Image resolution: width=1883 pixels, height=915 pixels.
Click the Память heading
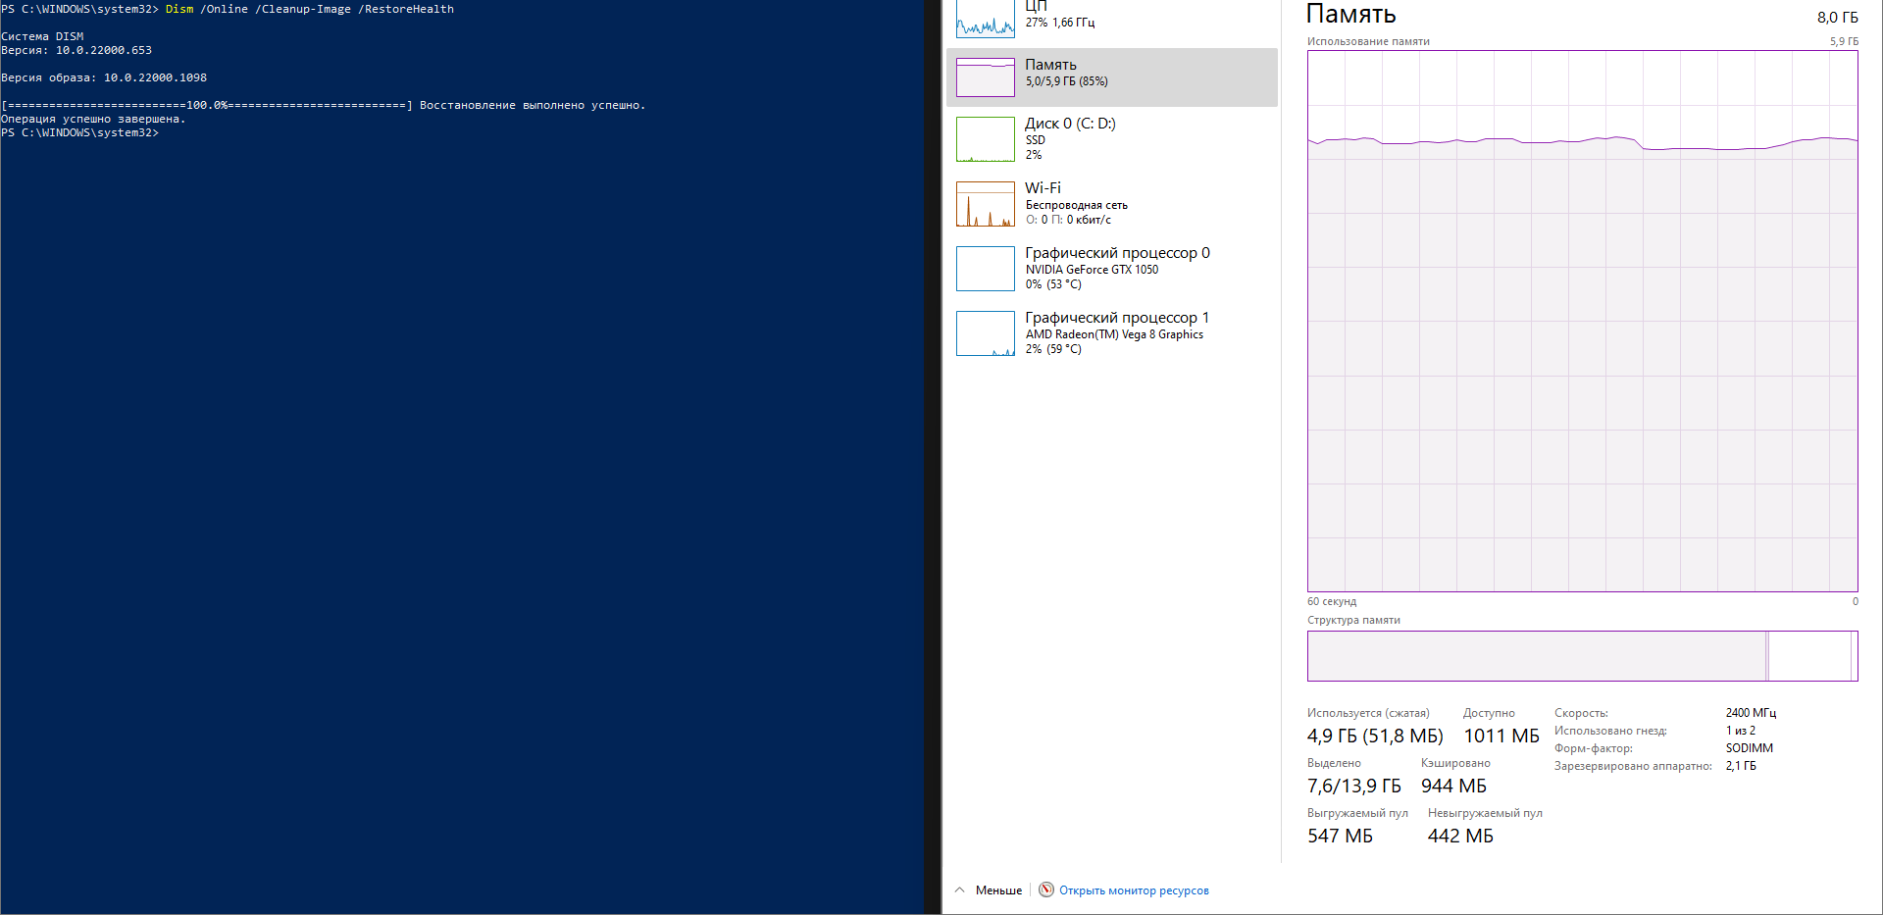1350,15
